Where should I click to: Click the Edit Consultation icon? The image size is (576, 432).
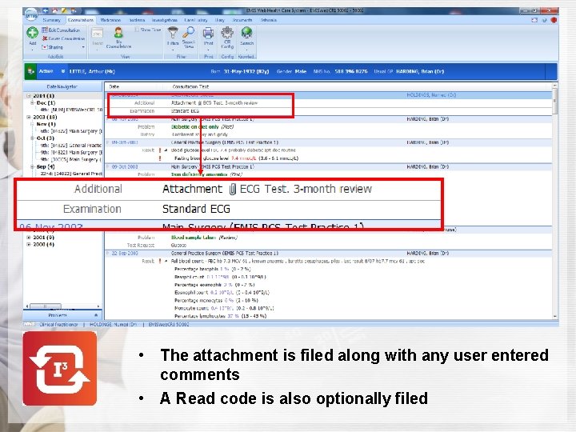pos(45,30)
